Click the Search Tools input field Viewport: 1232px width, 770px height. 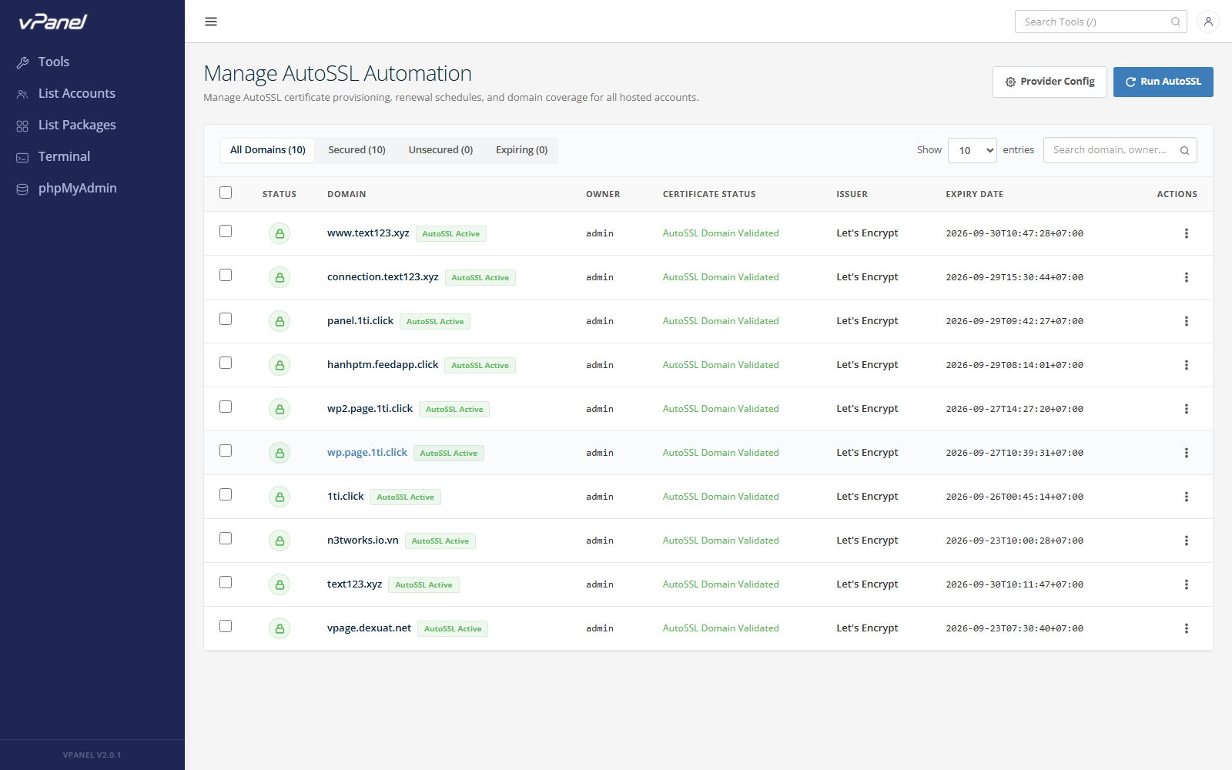pos(1101,22)
